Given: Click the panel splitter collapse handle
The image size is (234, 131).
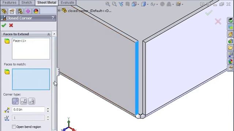Looking at the screenshot, I should click(58, 72).
